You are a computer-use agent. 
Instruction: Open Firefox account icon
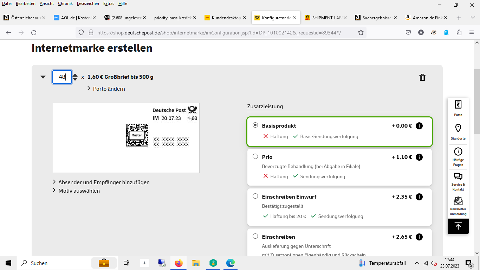coord(421,32)
